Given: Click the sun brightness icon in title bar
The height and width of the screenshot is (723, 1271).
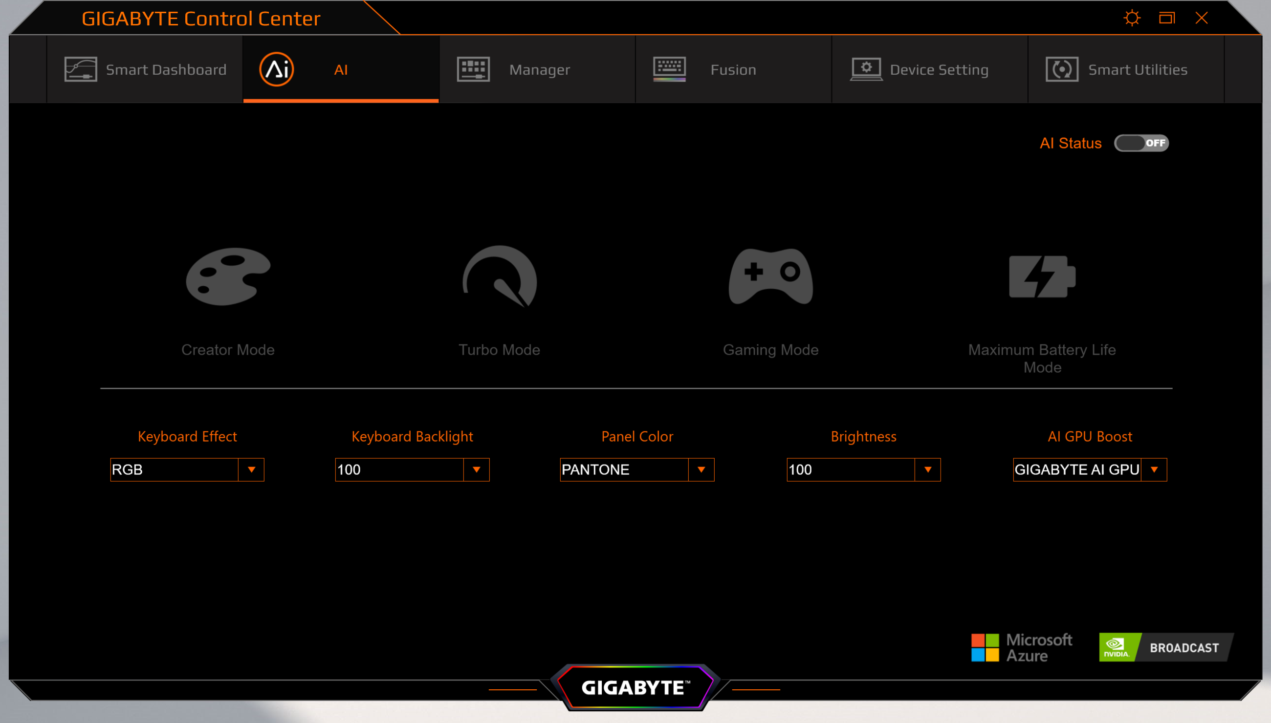Looking at the screenshot, I should click(x=1132, y=19).
